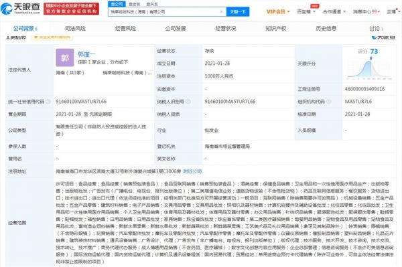Select the 查老板 search mode tab
This screenshot has width=402, height=267.
click(x=135, y=4)
